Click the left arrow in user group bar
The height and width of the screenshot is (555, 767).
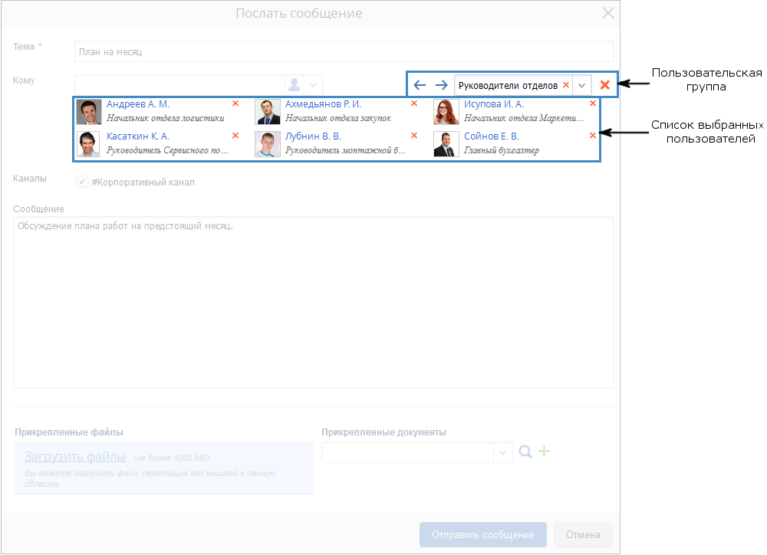point(420,85)
